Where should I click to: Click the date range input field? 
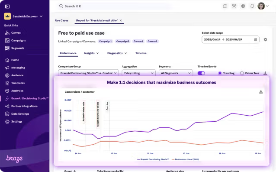[x=231, y=39]
